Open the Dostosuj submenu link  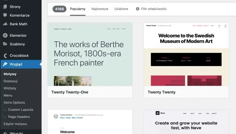coord(11,81)
